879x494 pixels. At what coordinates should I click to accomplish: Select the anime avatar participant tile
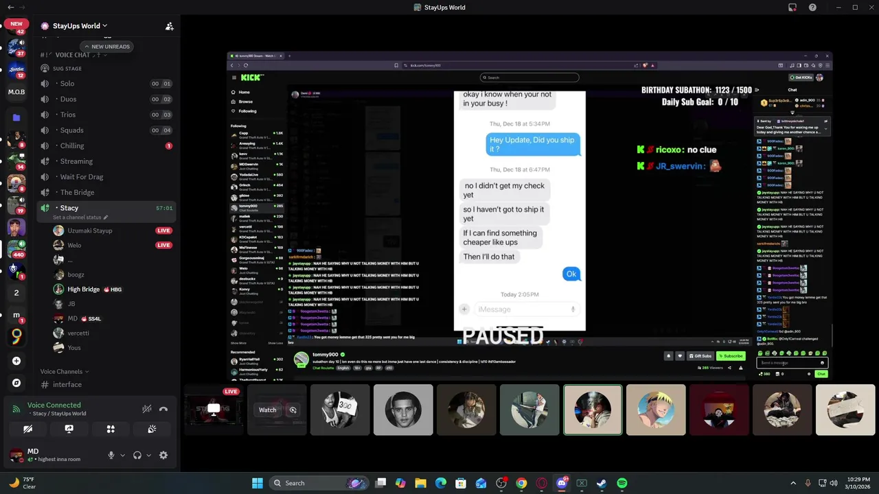(x=656, y=410)
